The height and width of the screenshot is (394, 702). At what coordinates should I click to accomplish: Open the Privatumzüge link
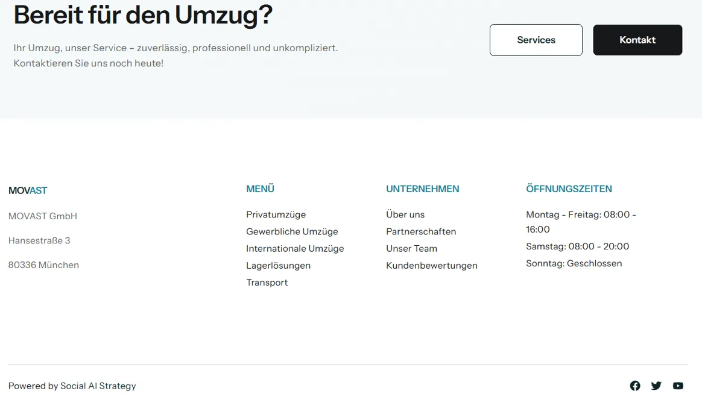tap(276, 214)
